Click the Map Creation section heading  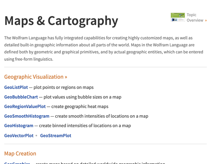tap(20, 153)
